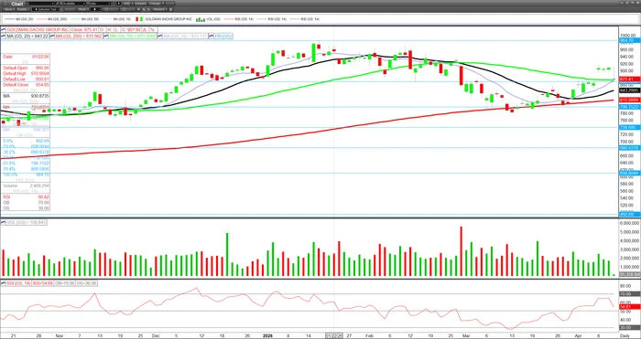The height and width of the screenshot is (339, 641).
Task: Click the study icon beside MA (GS, 200)
Action: pyautogui.click(x=52, y=36)
